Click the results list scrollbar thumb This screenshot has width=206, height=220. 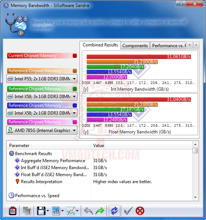(x=195, y=151)
